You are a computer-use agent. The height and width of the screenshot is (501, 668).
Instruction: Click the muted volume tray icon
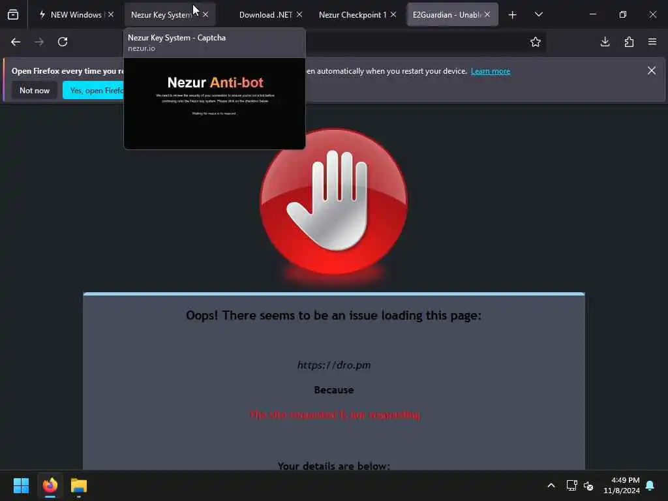coord(588,485)
